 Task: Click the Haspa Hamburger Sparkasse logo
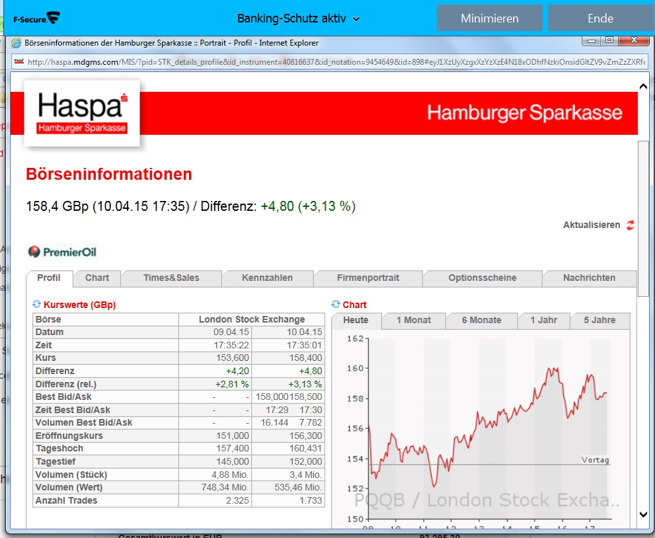pyautogui.click(x=82, y=112)
